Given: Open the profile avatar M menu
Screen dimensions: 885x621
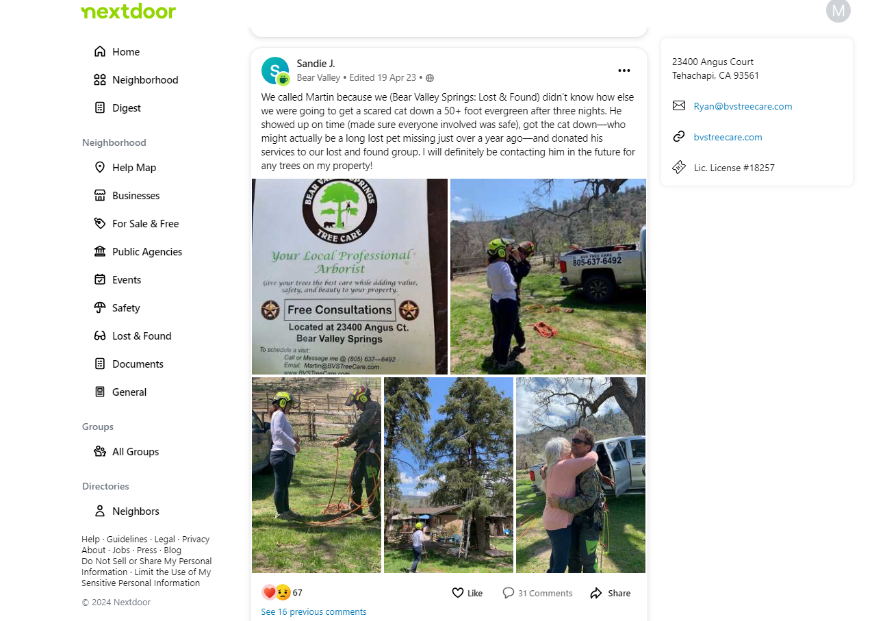Looking at the screenshot, I should [838, 10].
